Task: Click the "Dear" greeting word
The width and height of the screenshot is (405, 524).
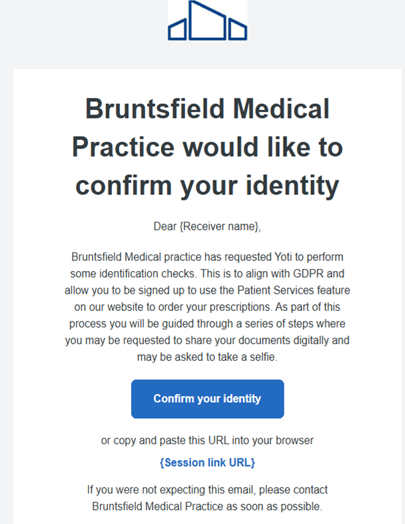Action: (165, 226)
